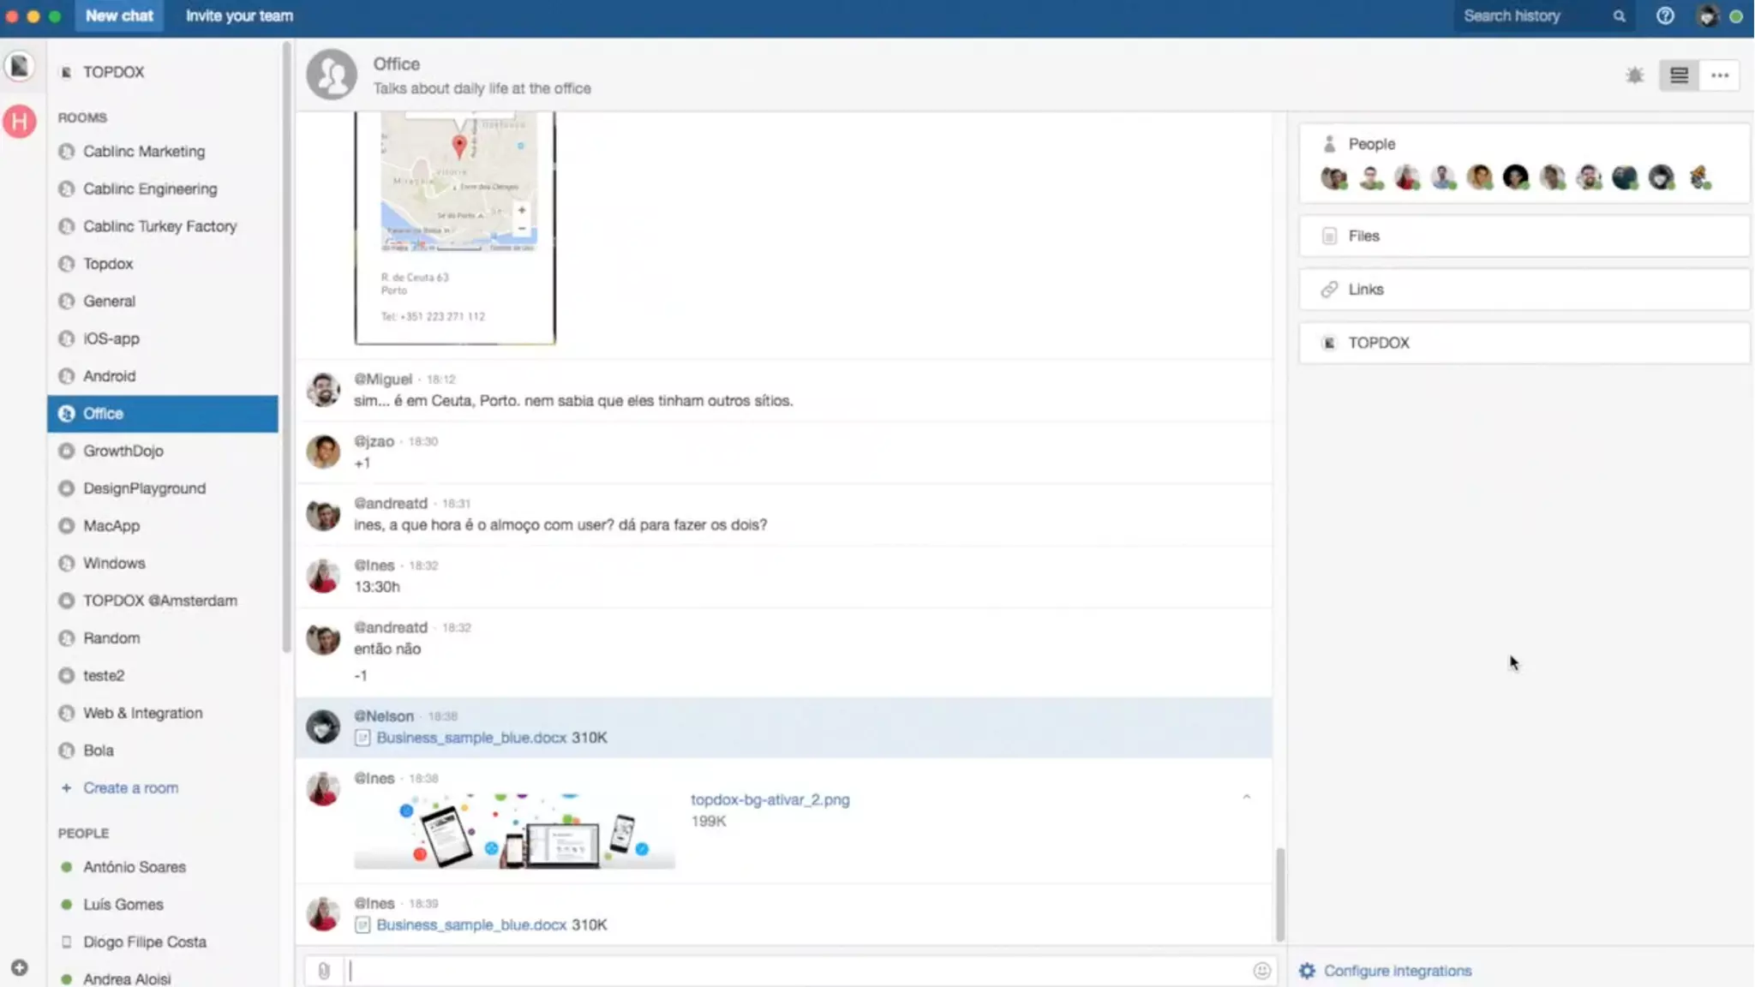
Task: Open the emoji picker smiley icon
Action: [1261, 971]
